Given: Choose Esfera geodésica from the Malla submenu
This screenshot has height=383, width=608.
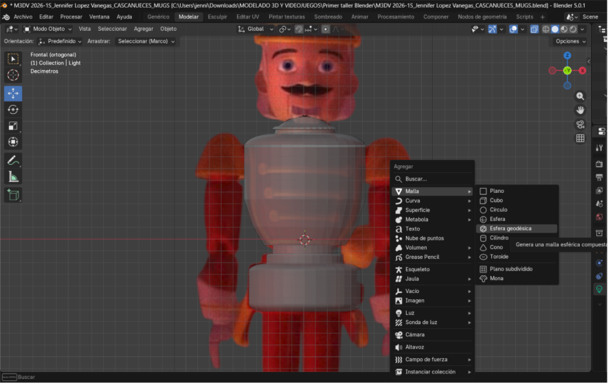Looking at the screenshot, I should pos(510,229).
